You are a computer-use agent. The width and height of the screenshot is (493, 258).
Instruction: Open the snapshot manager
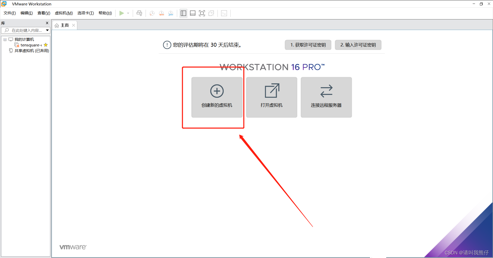171,13
